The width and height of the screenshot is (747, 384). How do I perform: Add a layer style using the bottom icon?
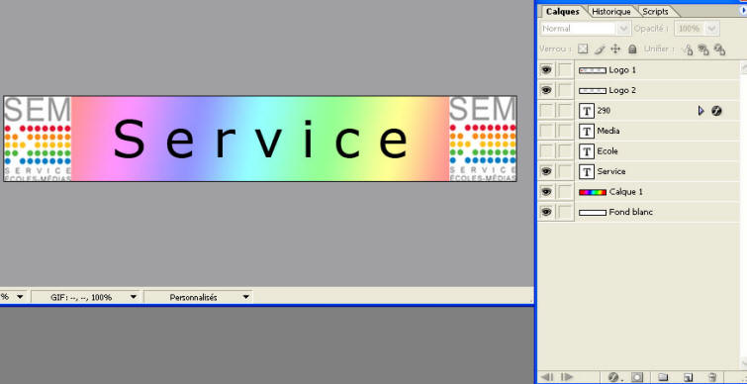[613, 377]
